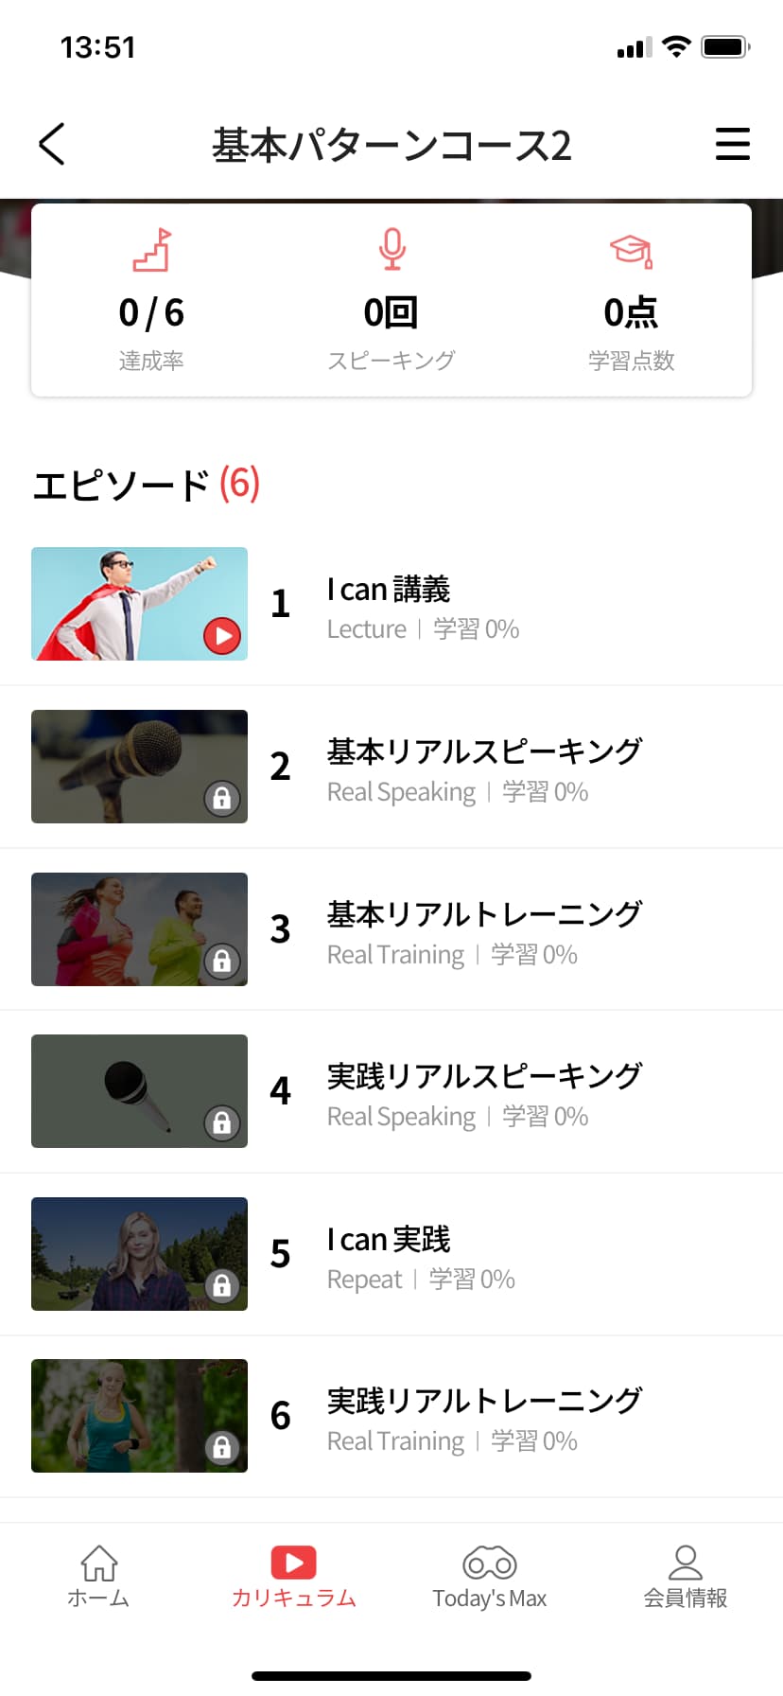Tap the lock icon on episode 6
The height and width of the screenshot is (1696, 783).
click(222, 1447)
